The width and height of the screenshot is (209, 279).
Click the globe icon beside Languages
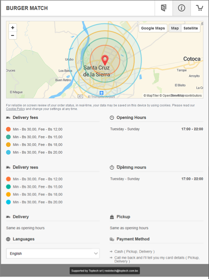pyautogui.click(x=8, y=239)
